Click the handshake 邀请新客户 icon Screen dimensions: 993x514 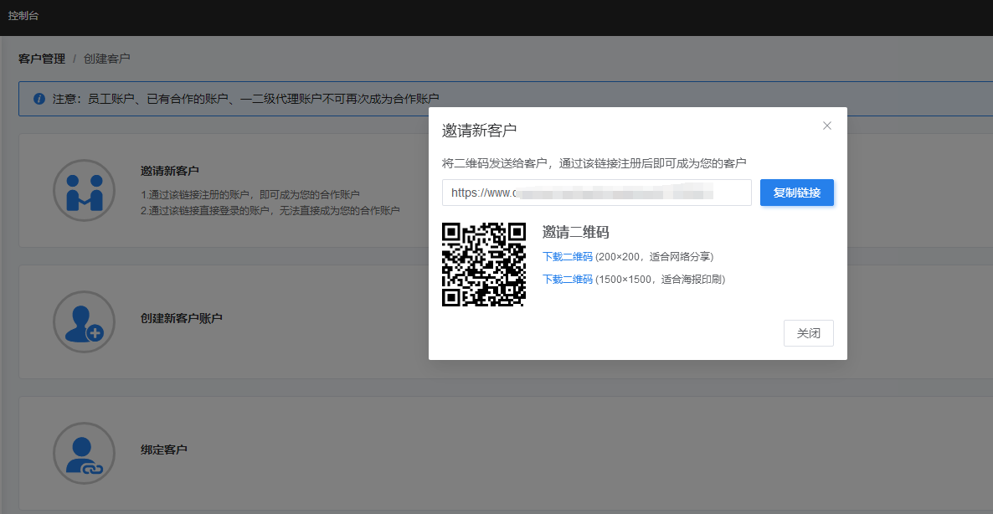(x=85, y=190)
